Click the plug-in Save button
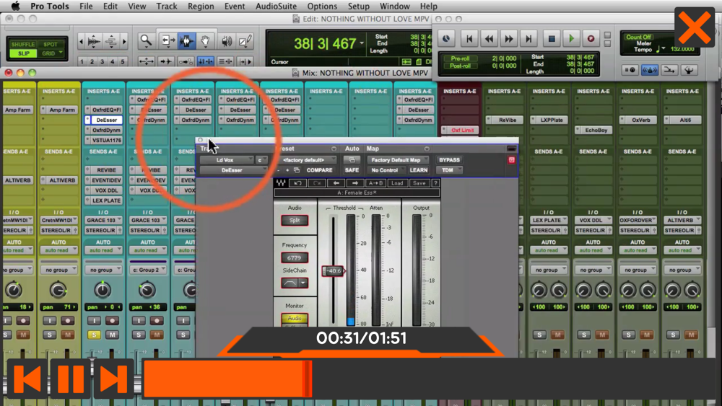Image resolution: width=722 pixels, height=406 pixels. coord(419,183)
